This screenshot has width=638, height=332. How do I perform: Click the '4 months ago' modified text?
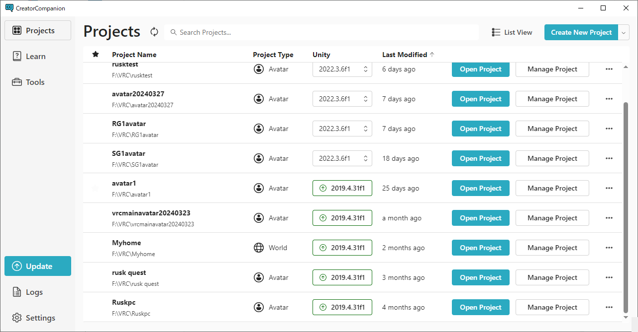pyautogui.click(x=404, y=307)
